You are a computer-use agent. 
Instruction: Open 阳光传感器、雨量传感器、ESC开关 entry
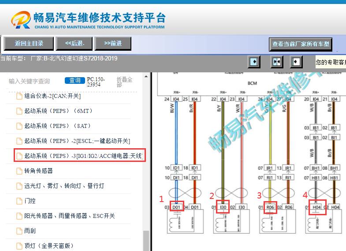tap(70, 216)
